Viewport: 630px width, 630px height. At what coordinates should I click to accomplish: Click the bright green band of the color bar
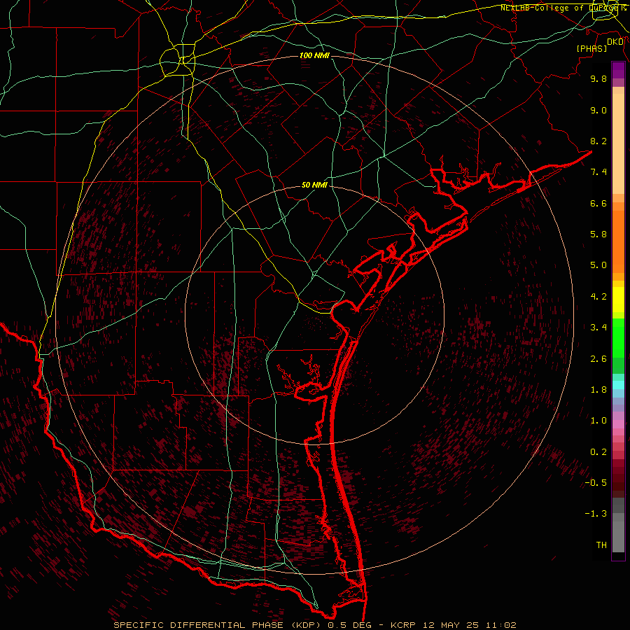(x=618, y=338)
